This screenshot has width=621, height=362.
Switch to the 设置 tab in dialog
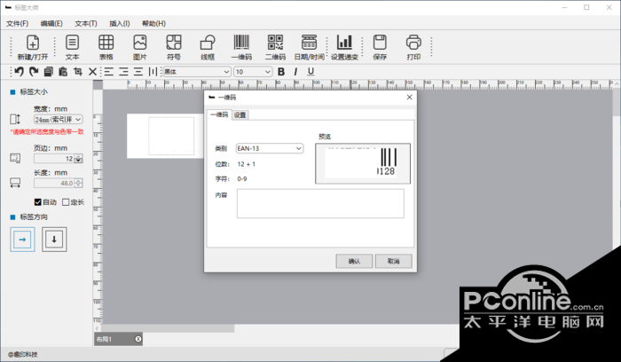pyautogui.click(x=240, y=114)
